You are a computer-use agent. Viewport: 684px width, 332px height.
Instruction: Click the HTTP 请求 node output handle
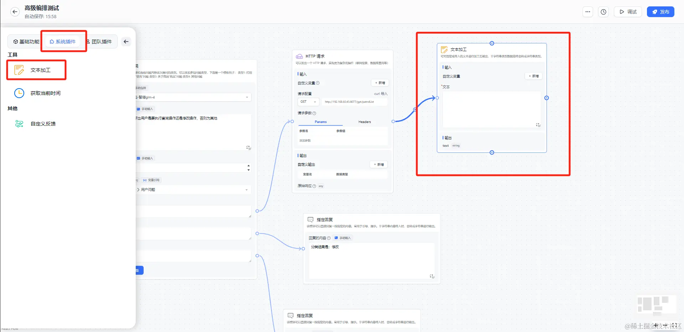[393, 122]
